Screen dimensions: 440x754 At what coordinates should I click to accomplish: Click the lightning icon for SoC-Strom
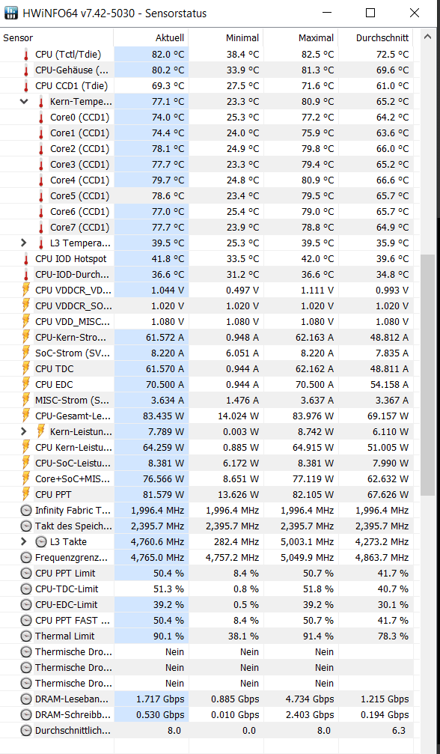click(x=26, y=353)
